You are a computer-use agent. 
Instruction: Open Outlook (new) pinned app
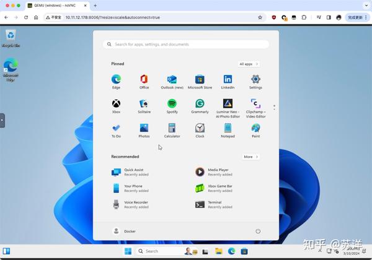172,82
